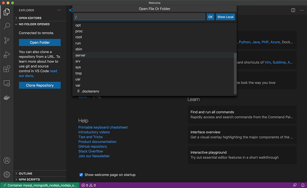This screenshot has height=188, width=307.
Task: Click the Java link
Action: point(256,42)
